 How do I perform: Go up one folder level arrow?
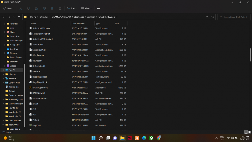coord(19,17)
